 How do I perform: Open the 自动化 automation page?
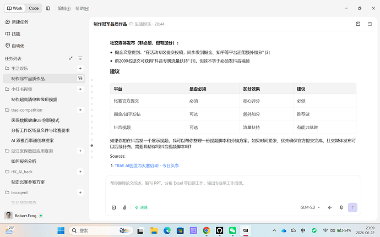click(x=15, y=46)
